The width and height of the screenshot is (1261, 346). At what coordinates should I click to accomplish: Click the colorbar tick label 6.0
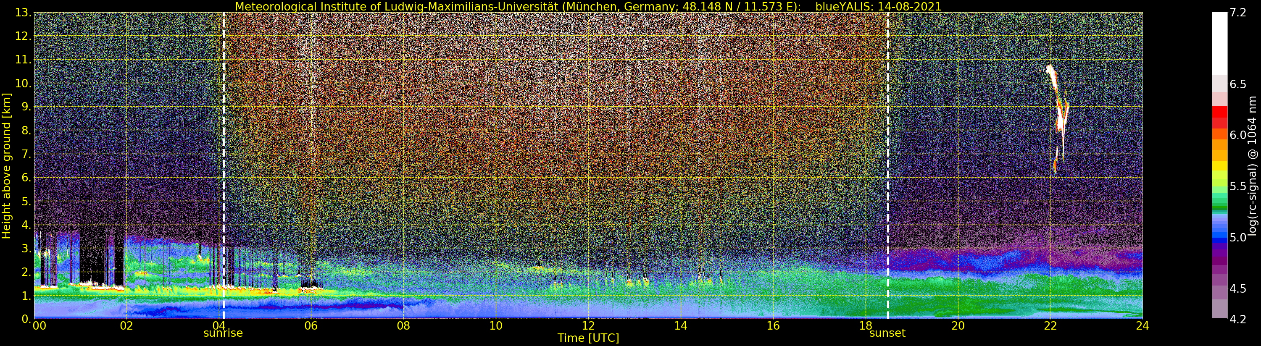(x=1237, y=135)
